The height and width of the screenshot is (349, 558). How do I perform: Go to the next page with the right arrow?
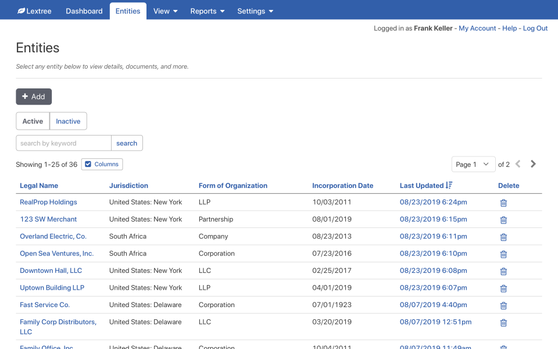pyautogui.click(x=533, y=164)
